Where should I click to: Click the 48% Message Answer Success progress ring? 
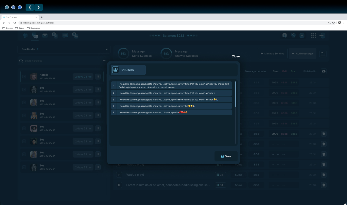tap(166, 54)
